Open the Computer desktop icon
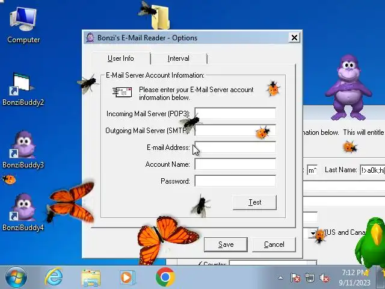Screen dimensions: 385x289 [23, 25]
